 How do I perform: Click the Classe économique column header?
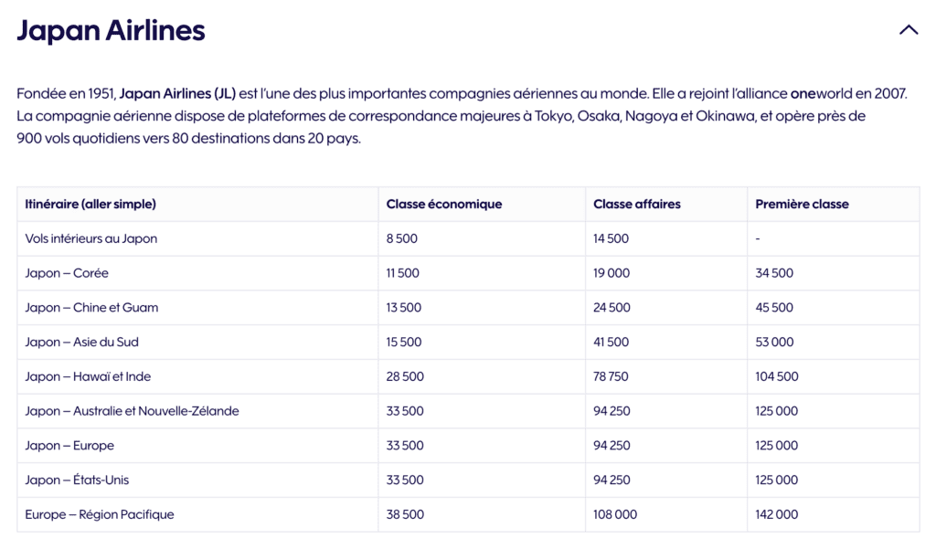coord(443,204)
